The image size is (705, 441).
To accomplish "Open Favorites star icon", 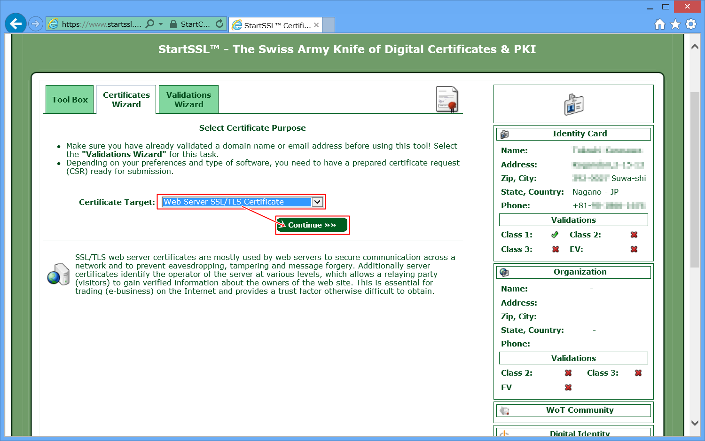I will 675,24.
